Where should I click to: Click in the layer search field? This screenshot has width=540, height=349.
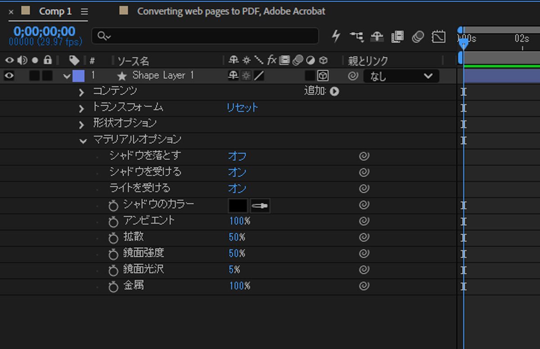point(205,36)
